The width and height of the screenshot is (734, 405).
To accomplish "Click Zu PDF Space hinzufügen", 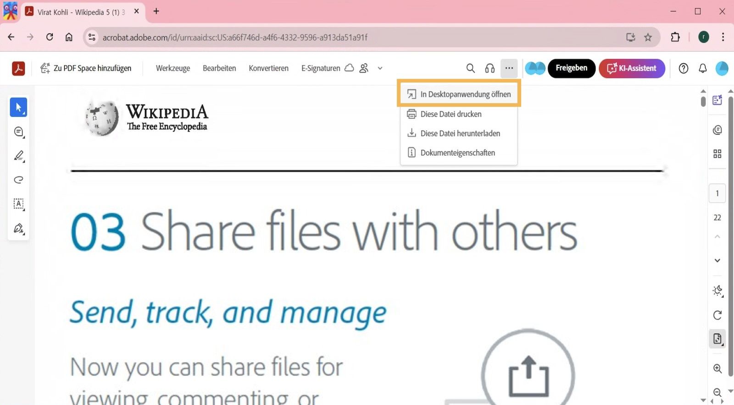I will coord(86,68).
